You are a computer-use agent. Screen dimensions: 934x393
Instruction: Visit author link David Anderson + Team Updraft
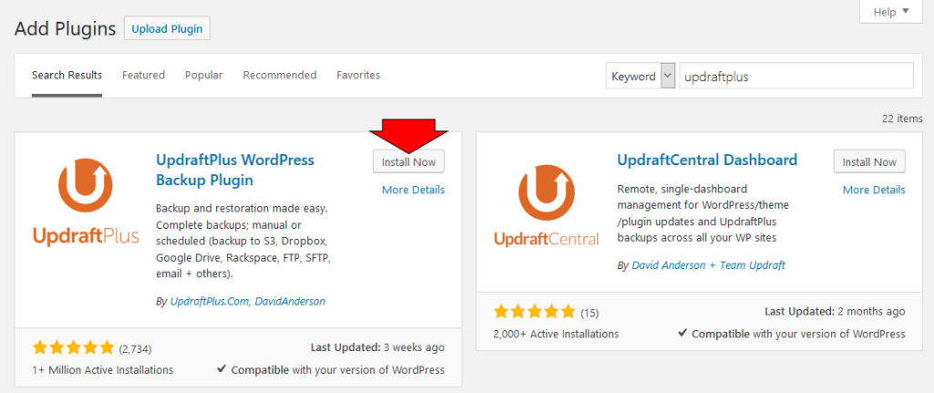pyautogui.click(x=708, y=265)
